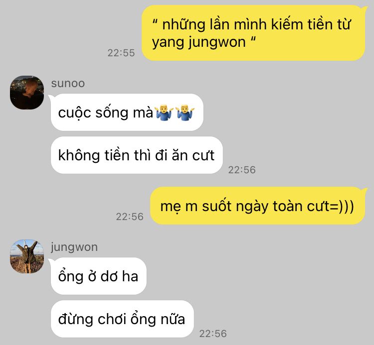Open sunoo's profile picture
The width and height of the screenshot is (374, 345).
[27, 93]
